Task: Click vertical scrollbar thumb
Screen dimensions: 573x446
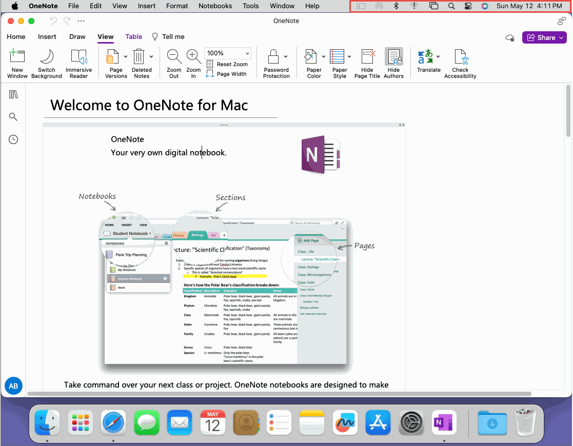Action: pyautogui.click(x=568, y=110)
